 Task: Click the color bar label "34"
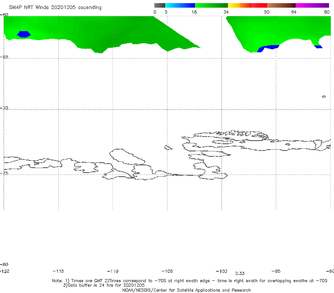click(226, 12)
